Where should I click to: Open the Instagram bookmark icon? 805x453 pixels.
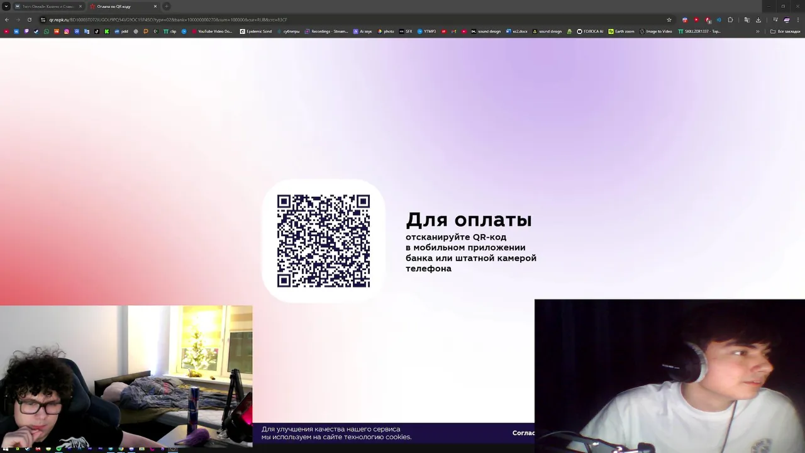[67, 31]
